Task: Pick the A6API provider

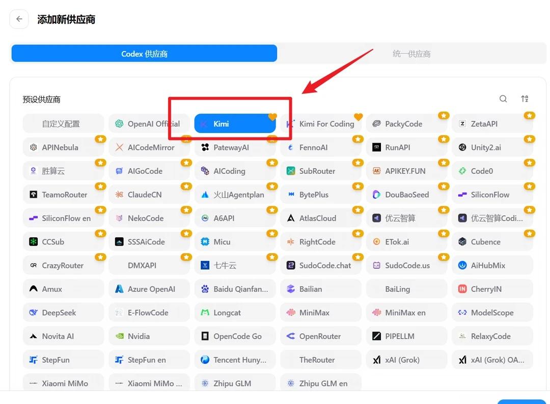Action: point(235,218)
